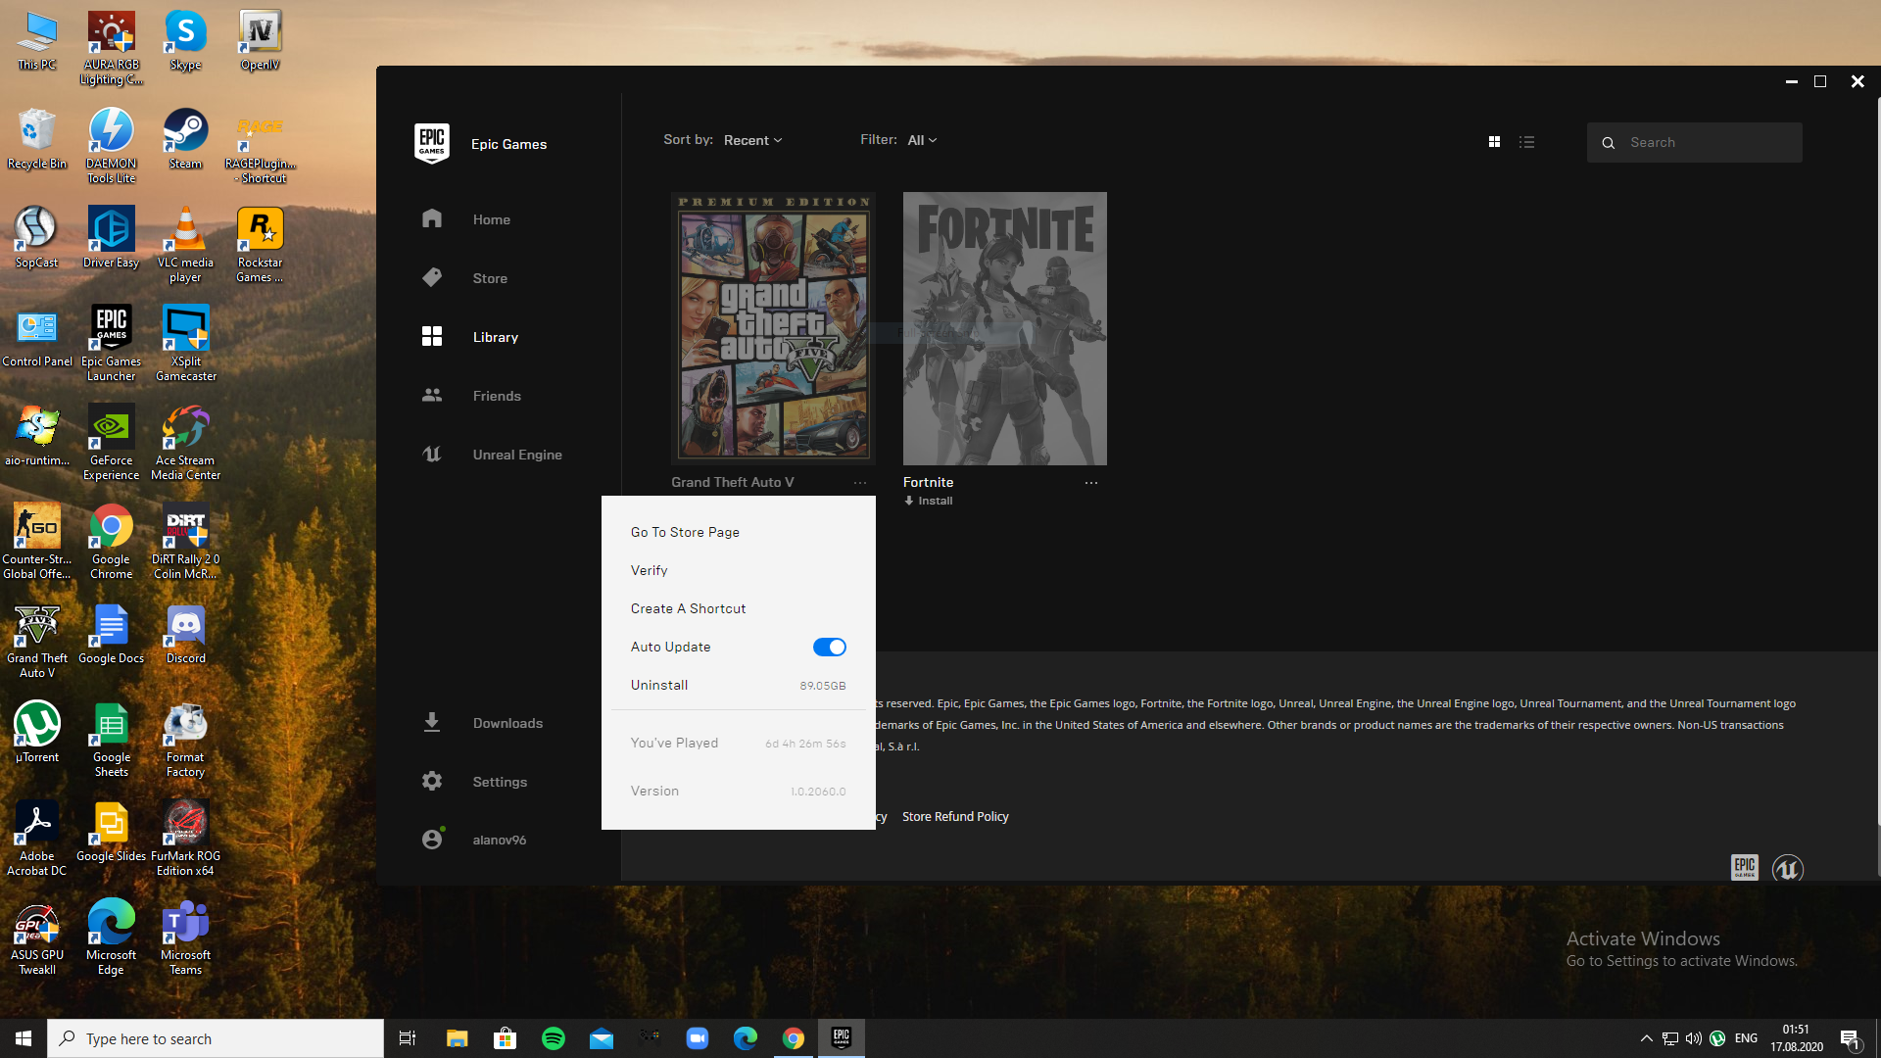Expand the Sort by Recent dropdown
1881x1058 pixels.
(x=752, y=140)
